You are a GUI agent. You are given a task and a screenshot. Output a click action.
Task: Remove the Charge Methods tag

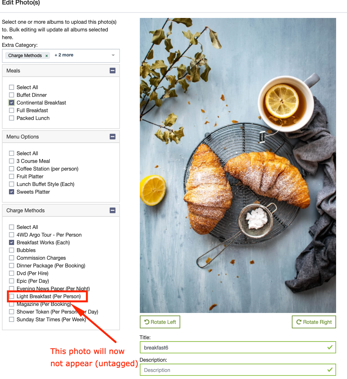47,55
